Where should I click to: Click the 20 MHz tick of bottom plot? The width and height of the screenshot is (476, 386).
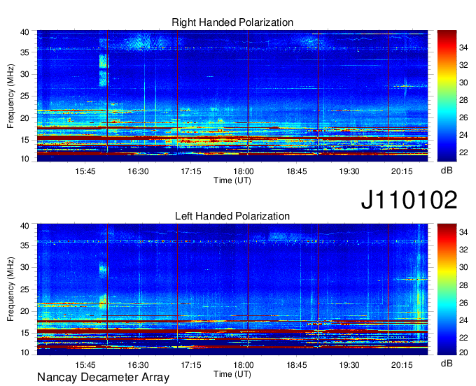[25, 311]
